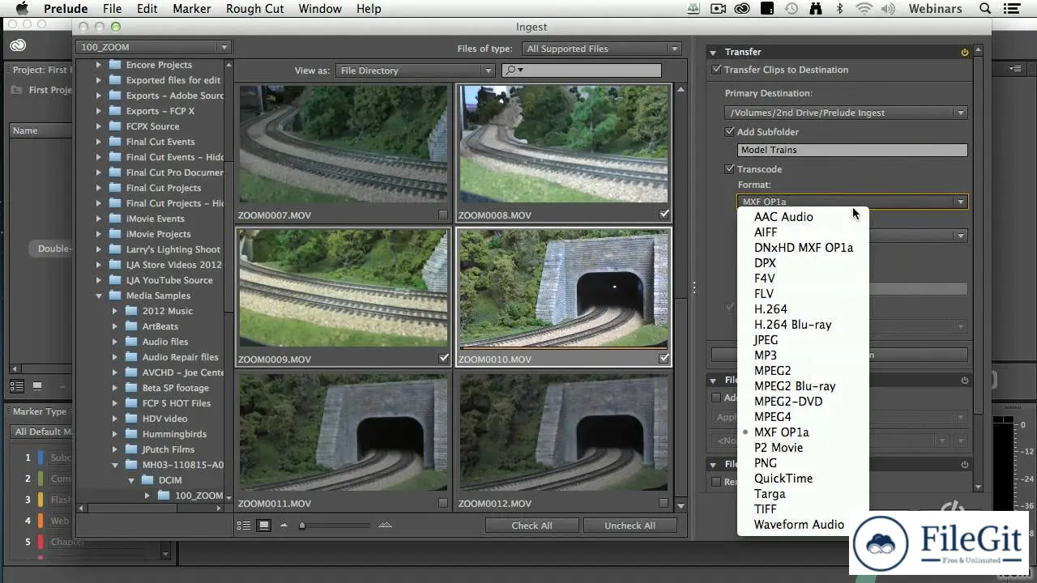Open the Rough Cut menu

[254, 9]
